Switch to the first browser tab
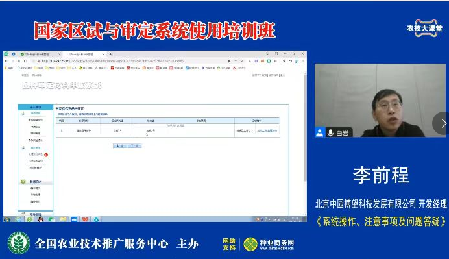Viewport: 449px width, 259px height. pos(41,54)
